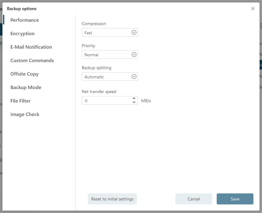Select the Custom Commands section

[32, 60]
